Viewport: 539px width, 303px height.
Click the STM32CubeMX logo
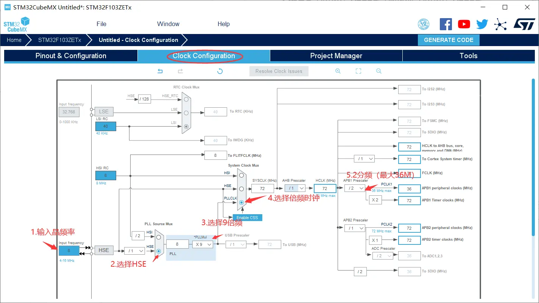click(16, 24)
